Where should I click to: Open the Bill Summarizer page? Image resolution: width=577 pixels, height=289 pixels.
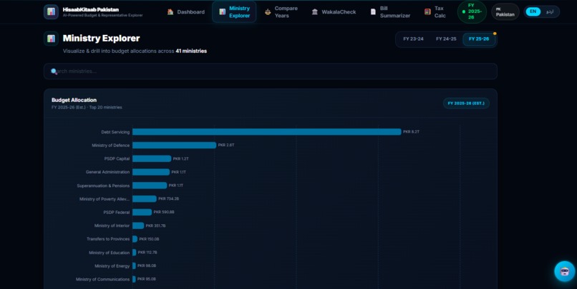[x=390, y=11]
